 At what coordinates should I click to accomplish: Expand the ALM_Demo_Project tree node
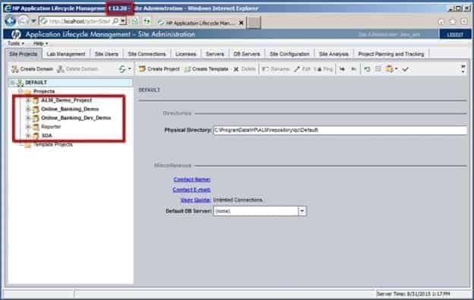(28, 100)
